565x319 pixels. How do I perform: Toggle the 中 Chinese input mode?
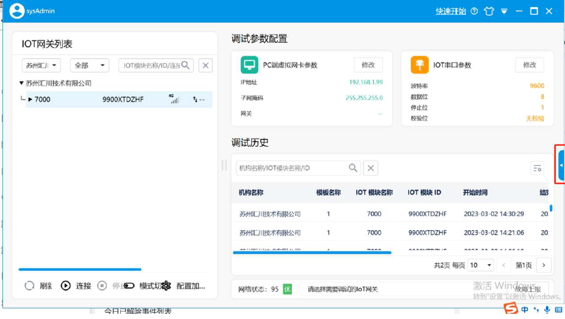(x=525, y=310)
